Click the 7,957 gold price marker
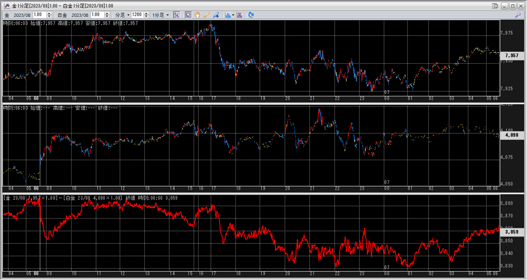 pos(512,56)
